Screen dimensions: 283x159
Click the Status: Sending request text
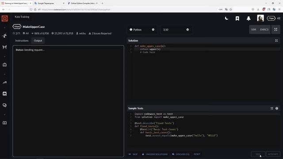30,50
